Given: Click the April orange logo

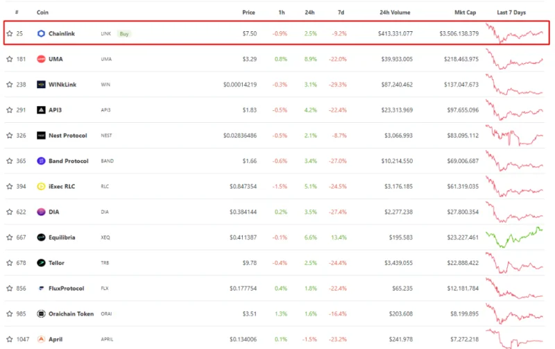Looking at the screenshot, I should (41, 339).
